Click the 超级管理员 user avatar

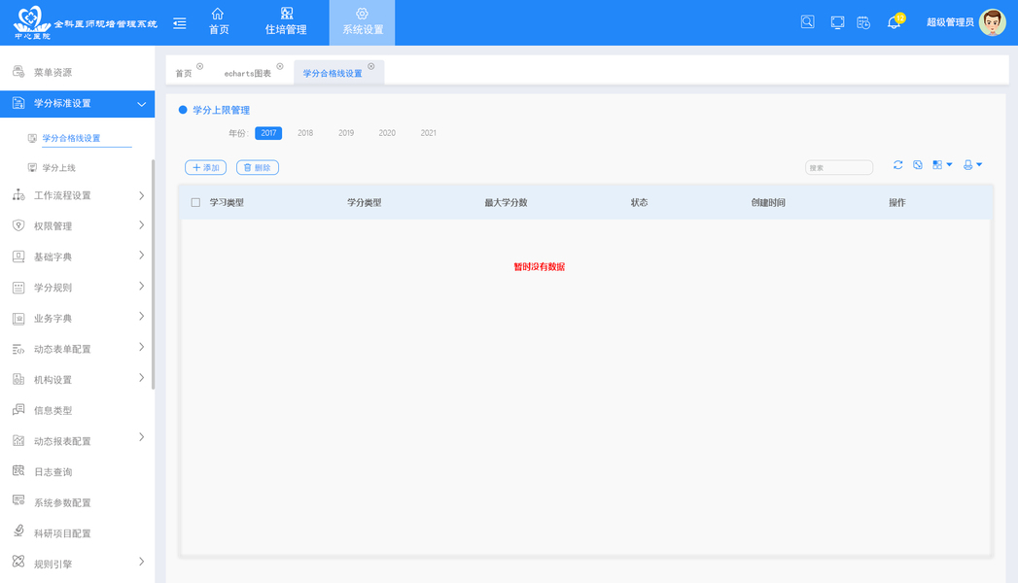point(992,22)
